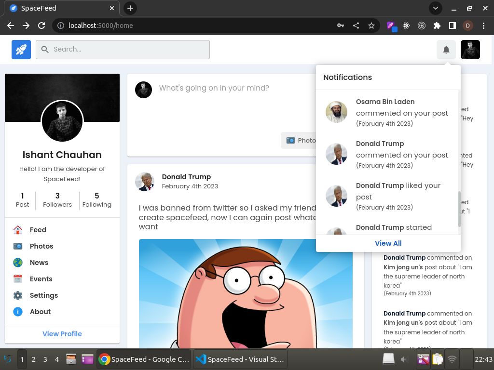The height and width of the screenshot is (370, 494).
Task: Click the notifications panel scrollbar
Action: [x=459, y=209]
